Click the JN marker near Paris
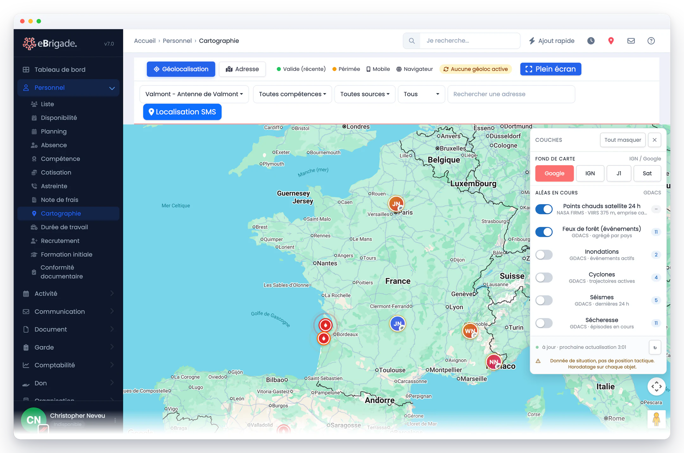 tap(396, 204)
